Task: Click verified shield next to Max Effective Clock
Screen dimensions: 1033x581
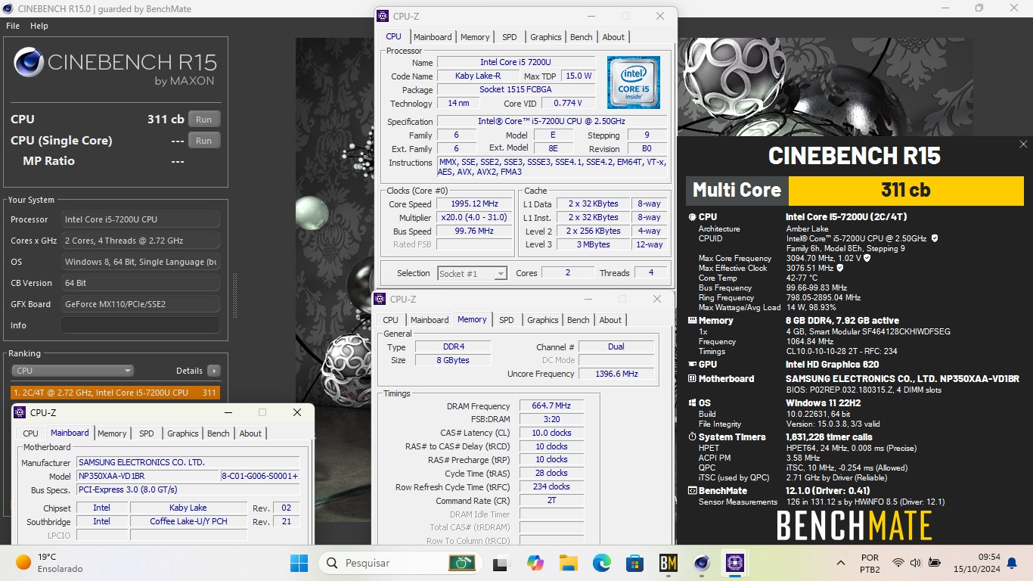Action: click(840, 268)
